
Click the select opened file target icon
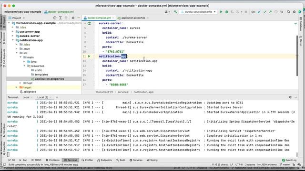click(55, 18)
